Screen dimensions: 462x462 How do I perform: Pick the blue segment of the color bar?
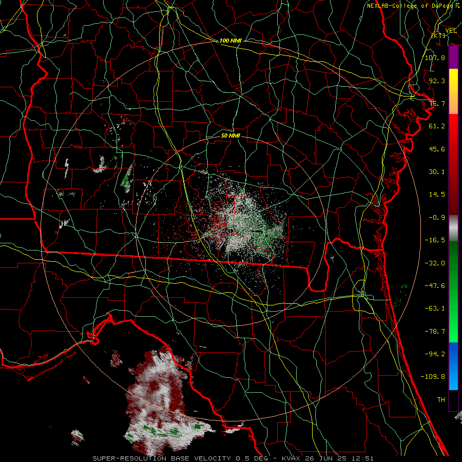tap(453, 366)
